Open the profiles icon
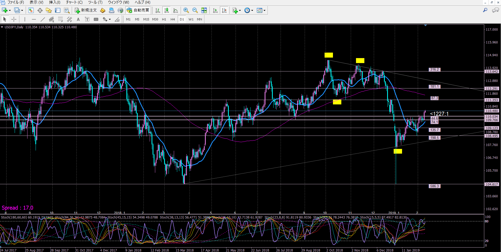 [17, 10]
